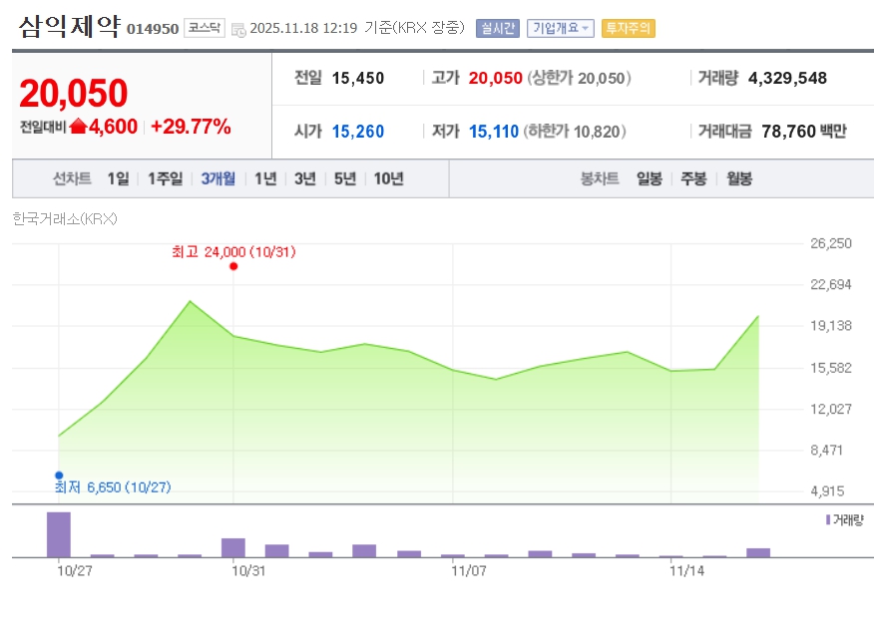Image resolution: width=874 pixels, height=637 pixels.
Task: Click the red 최고 24,000 peak marker dot
Action: coord(233,266)
